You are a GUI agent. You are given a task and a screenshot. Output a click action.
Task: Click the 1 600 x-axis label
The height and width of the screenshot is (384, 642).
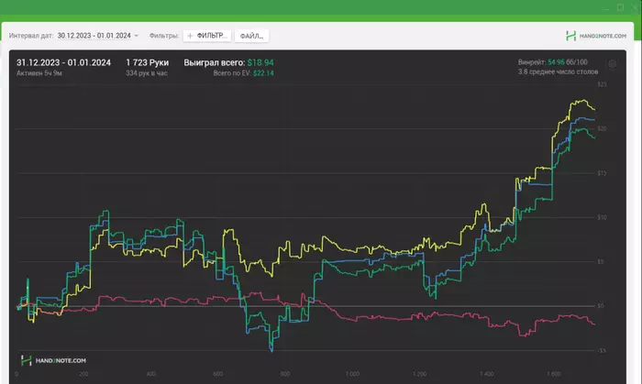coord(554,374)
